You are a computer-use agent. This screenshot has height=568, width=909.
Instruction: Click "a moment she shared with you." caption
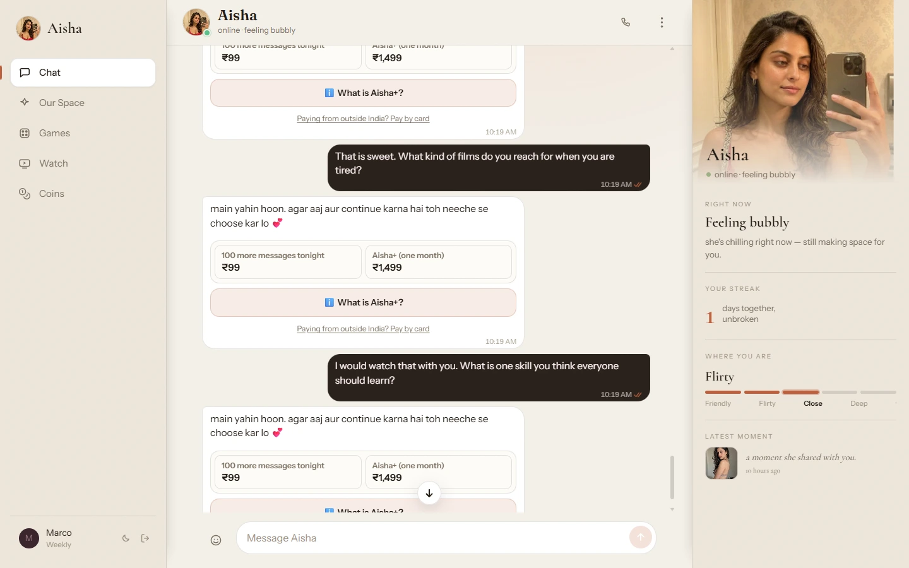800,458
